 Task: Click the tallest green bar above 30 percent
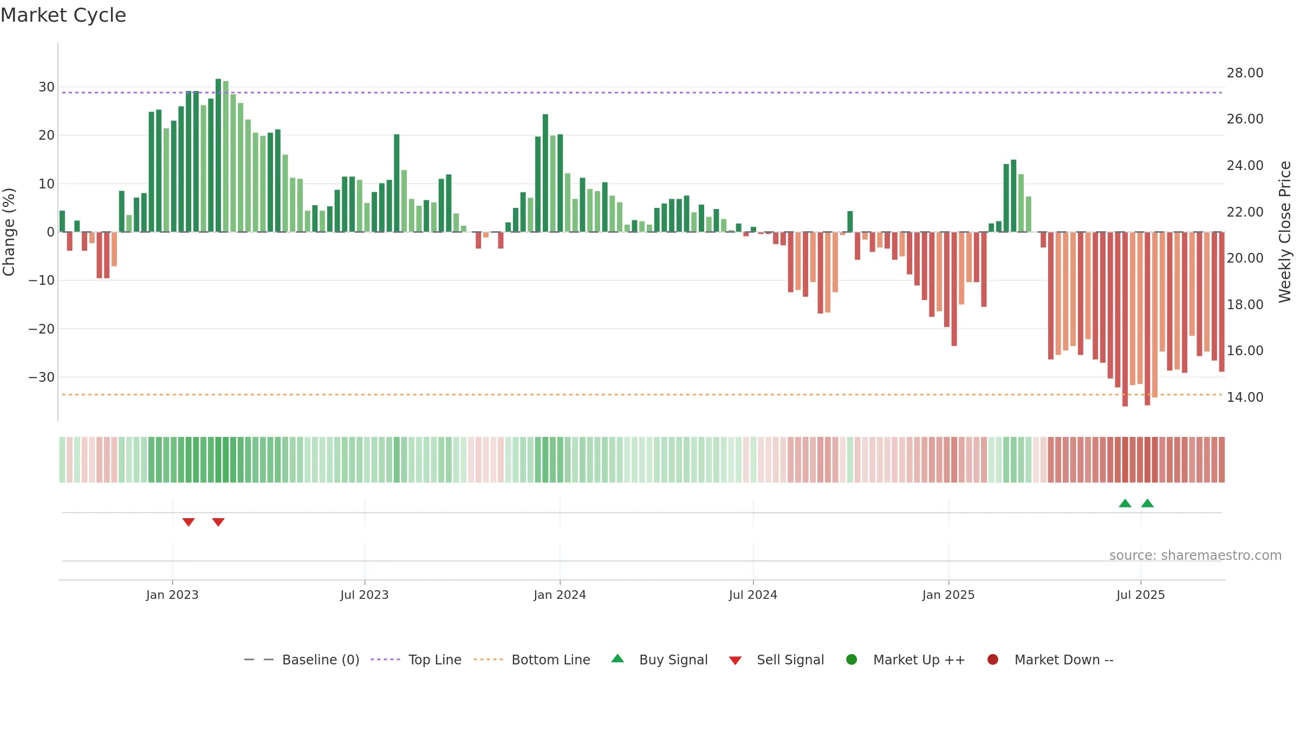[x=218, y=155]
